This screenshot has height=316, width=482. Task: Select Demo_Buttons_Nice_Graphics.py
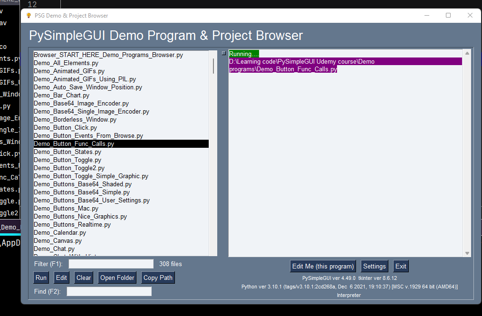(121, 216)
